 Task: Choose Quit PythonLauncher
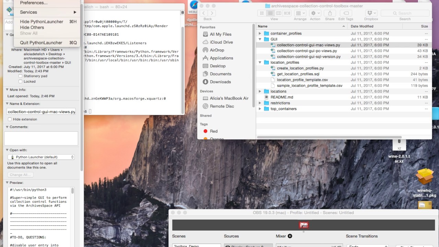pos(47,43)
